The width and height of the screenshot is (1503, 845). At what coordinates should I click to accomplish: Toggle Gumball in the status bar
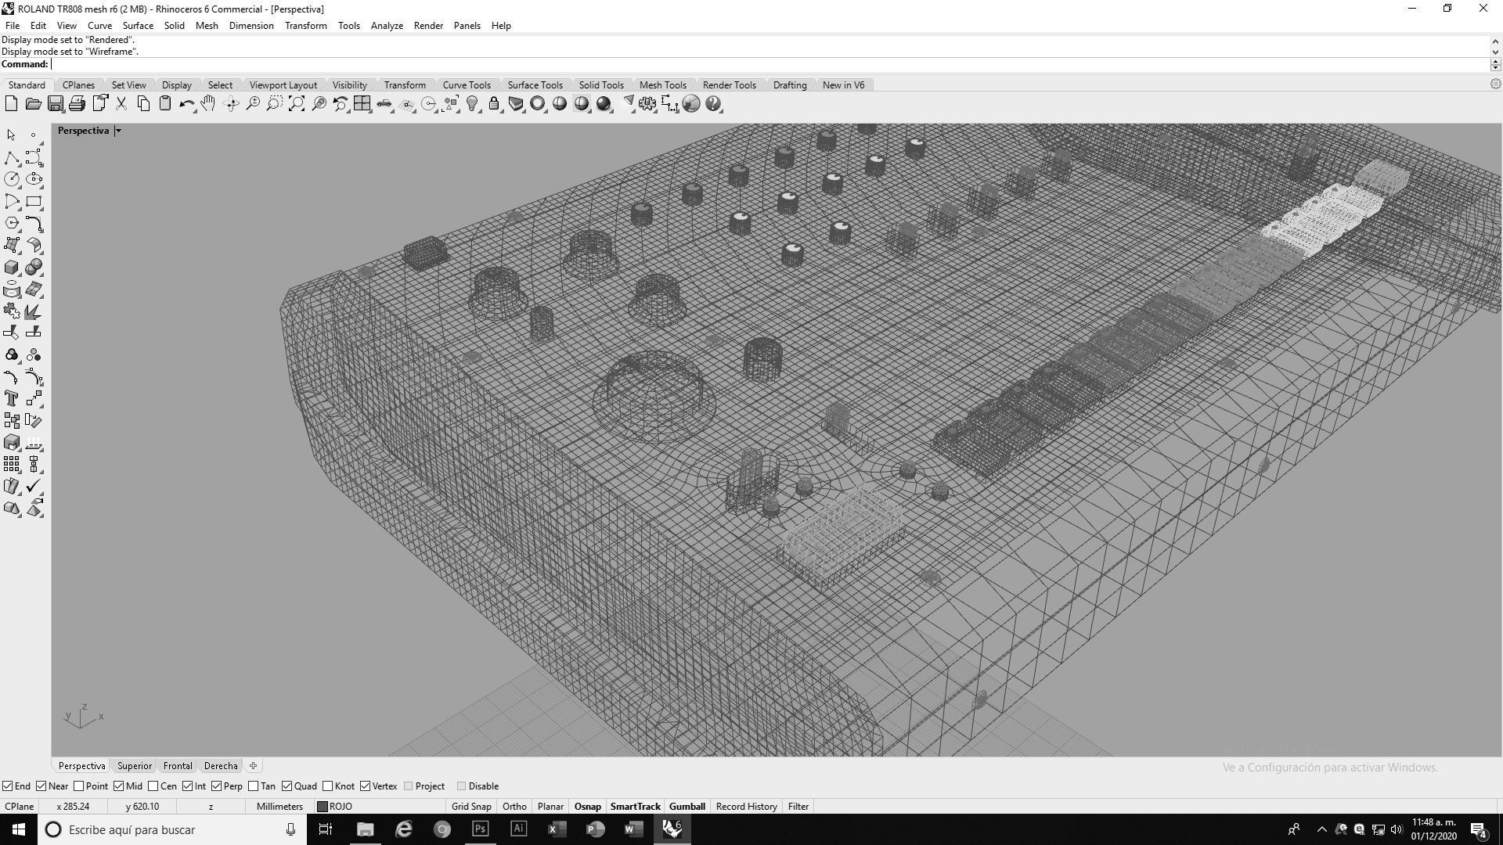click(x=687, y=807)
